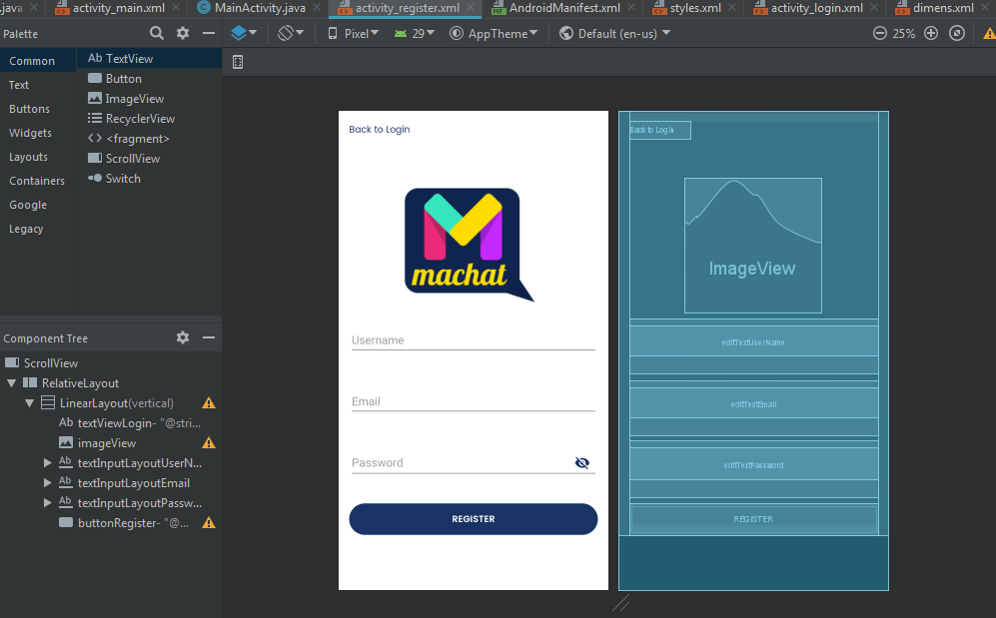This screenshot has height=618, width=996.
Task: Click Back to Login text in preview
Action: click(379, 129)
